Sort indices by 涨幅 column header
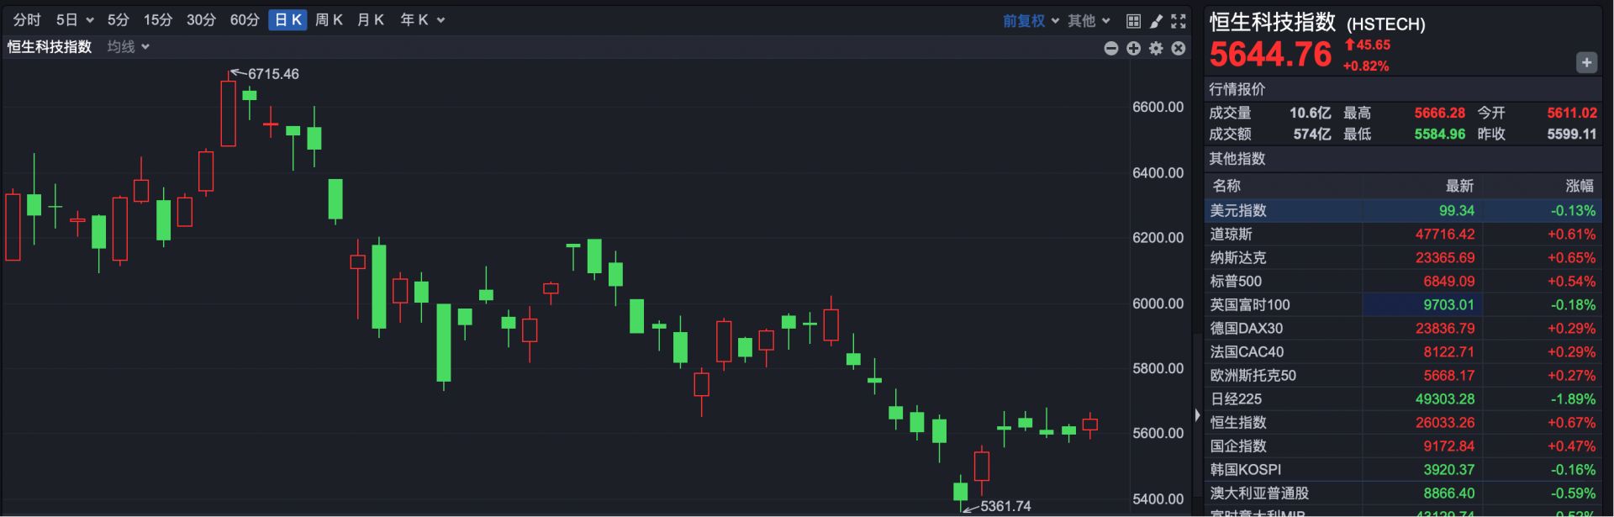The height and width of the screenshot is (517, 1614). (1580, 186)
